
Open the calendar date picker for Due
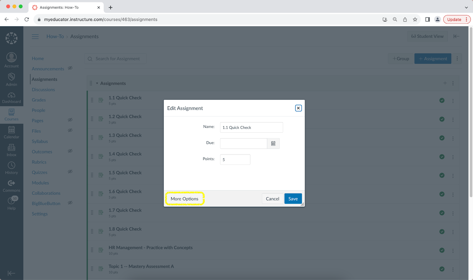[x=273, y=144]
